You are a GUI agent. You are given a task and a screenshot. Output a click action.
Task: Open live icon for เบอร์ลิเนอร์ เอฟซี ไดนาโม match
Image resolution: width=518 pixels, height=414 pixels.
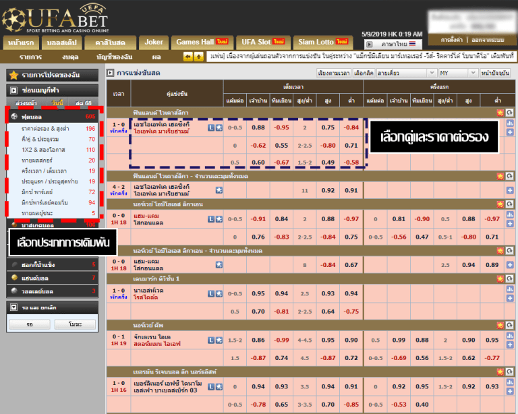click(x=211, y=386)
